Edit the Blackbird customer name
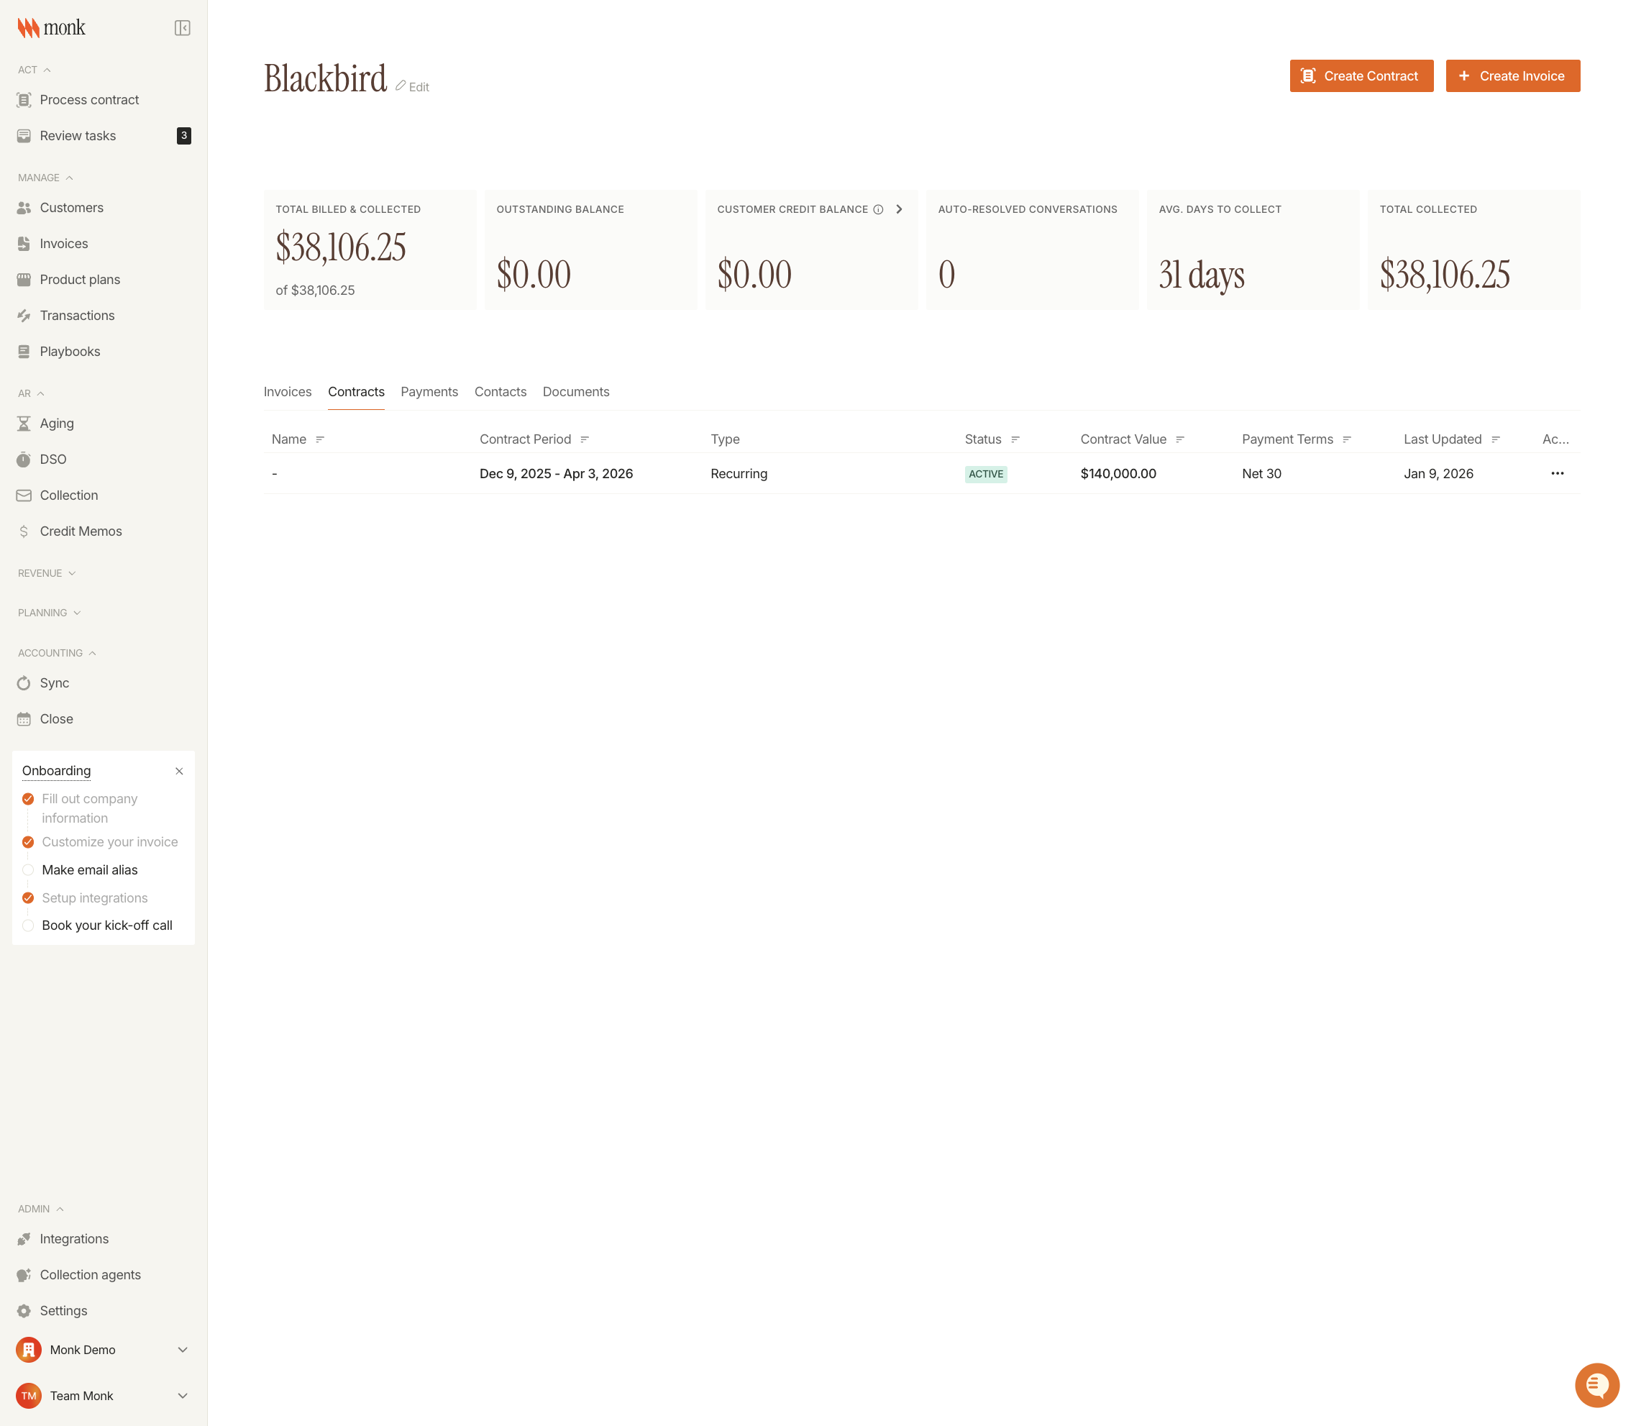Viewport: 1636px width, 1426px height. tap(411, 86)
